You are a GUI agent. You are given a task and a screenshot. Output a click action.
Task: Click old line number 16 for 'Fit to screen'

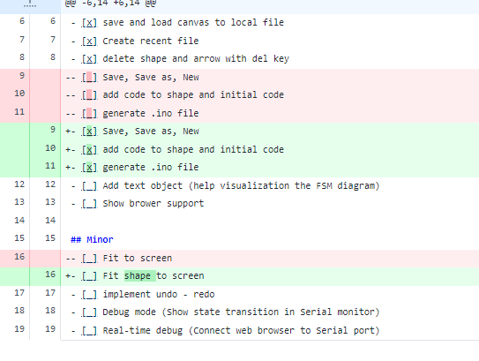coord(19,257)
